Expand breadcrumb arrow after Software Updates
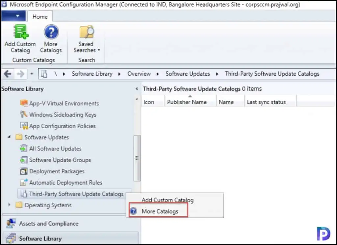Screen dimensions: 337x245 [217, 74]
